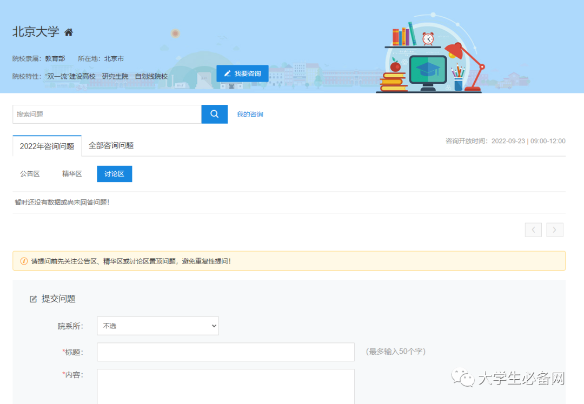Click the 研究生院 label

(x=115, y=76)
